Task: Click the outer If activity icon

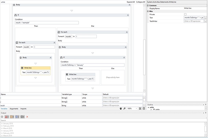Action: pyautogui.click(x=16, y=15)
